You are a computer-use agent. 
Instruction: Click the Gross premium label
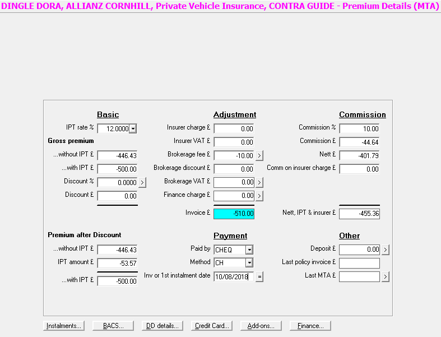pos(71,141)
